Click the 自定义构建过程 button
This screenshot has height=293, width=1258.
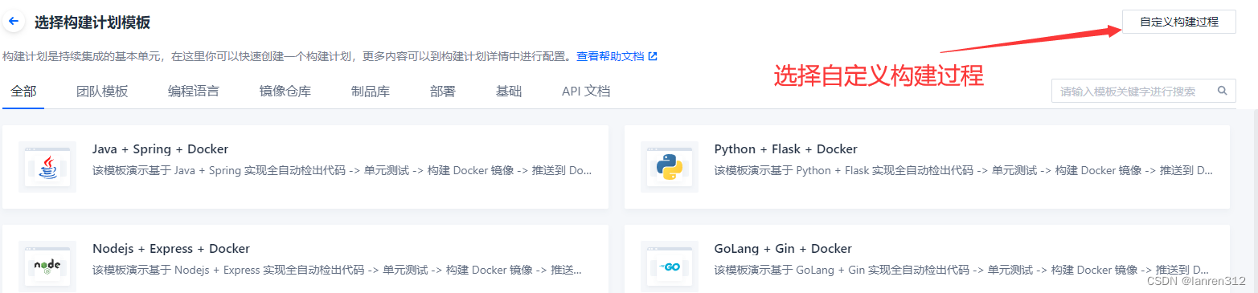1179,22
